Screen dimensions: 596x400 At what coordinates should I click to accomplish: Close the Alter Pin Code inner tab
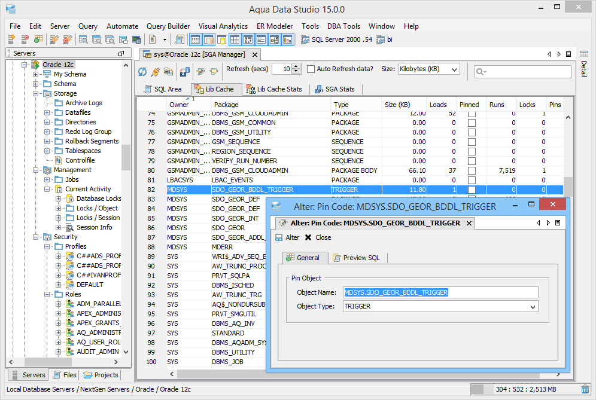(469, 224)
